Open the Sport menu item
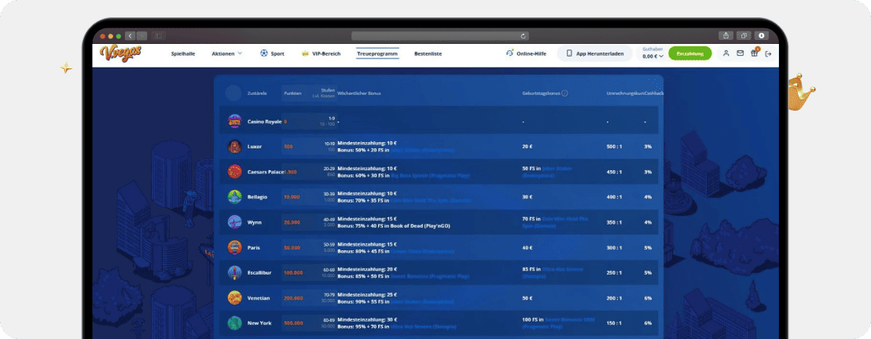The height and width of the screenshot is (339, 871). 272,54
